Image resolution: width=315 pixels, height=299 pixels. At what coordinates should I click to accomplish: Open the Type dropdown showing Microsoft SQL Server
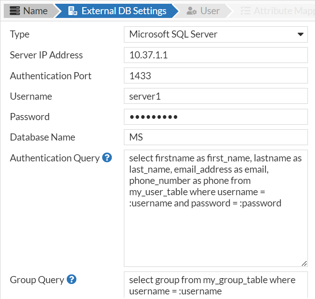pyautogui.click(x=216, y=34)
